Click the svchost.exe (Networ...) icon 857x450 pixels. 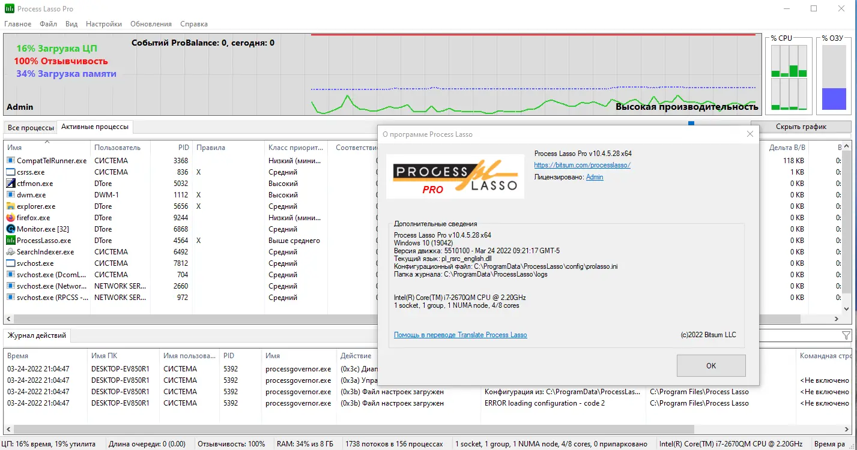click(x=11, y=286)
